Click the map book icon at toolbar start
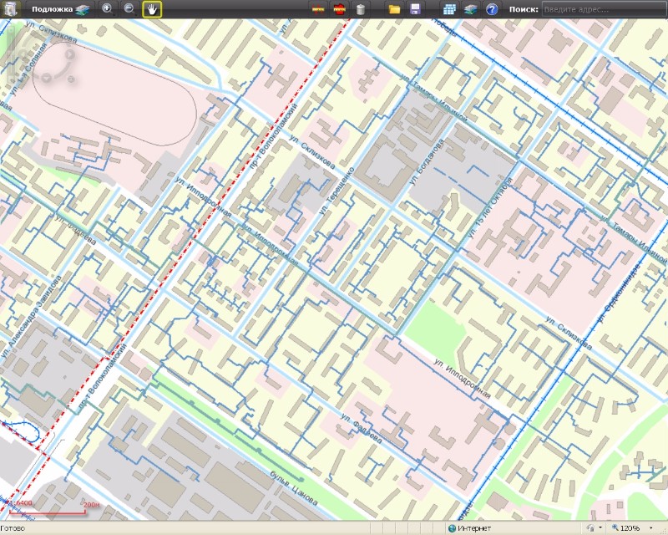The width and height of the screenshot is (668, 535). coord(11,9)
